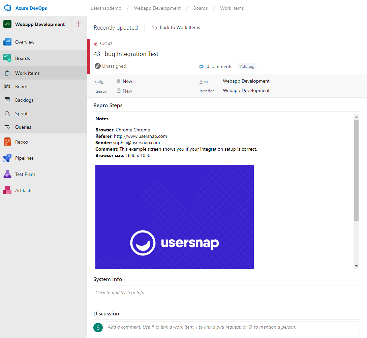Click the Recently updated heading

[x=116, y=28]
